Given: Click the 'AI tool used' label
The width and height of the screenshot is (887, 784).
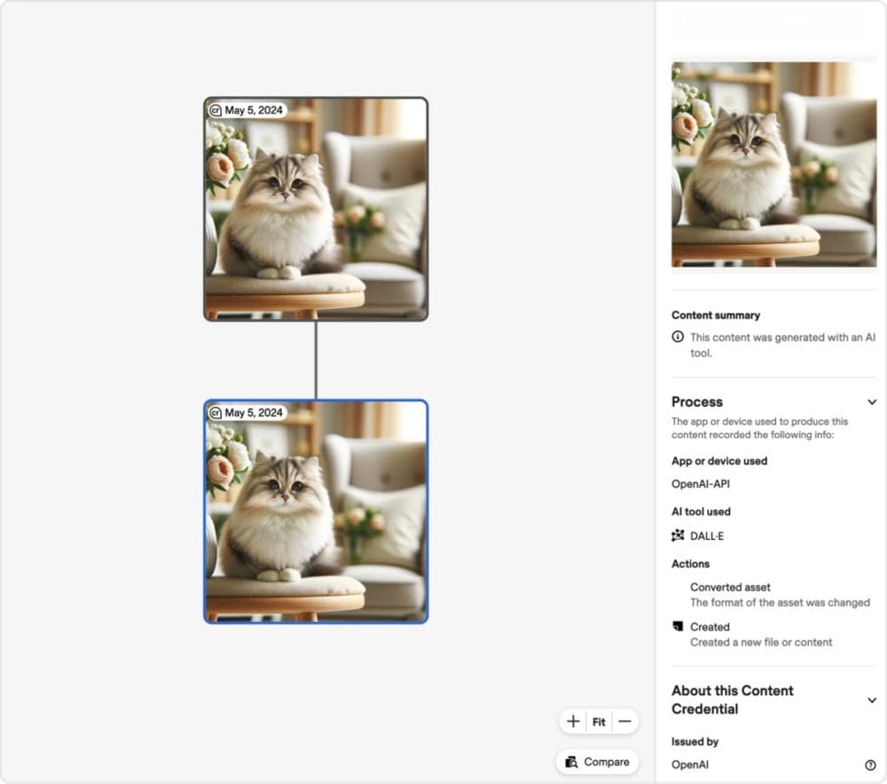Looking at the screenshot, I should pos(701,512).
